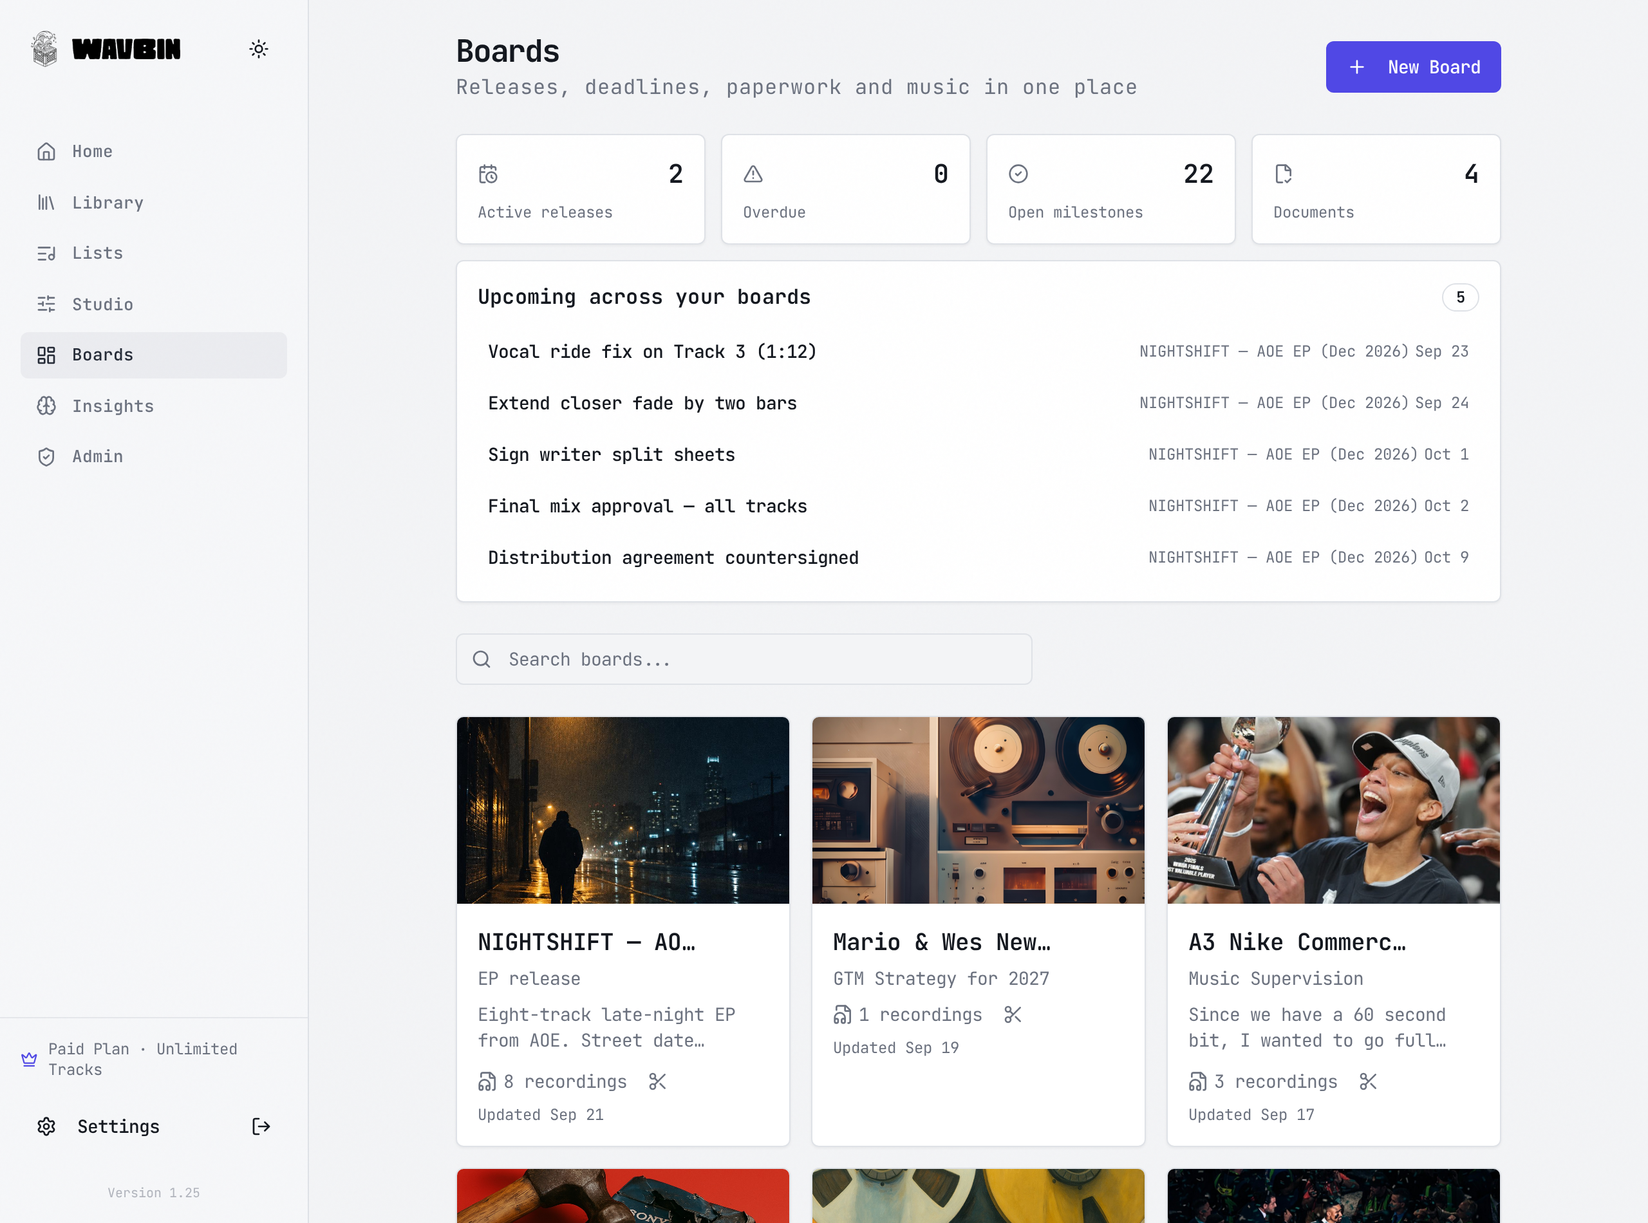Open 'Distribution agreement countersigned' item
The width and height of the screenshot is (1648, 1223).
coord(978,557)
